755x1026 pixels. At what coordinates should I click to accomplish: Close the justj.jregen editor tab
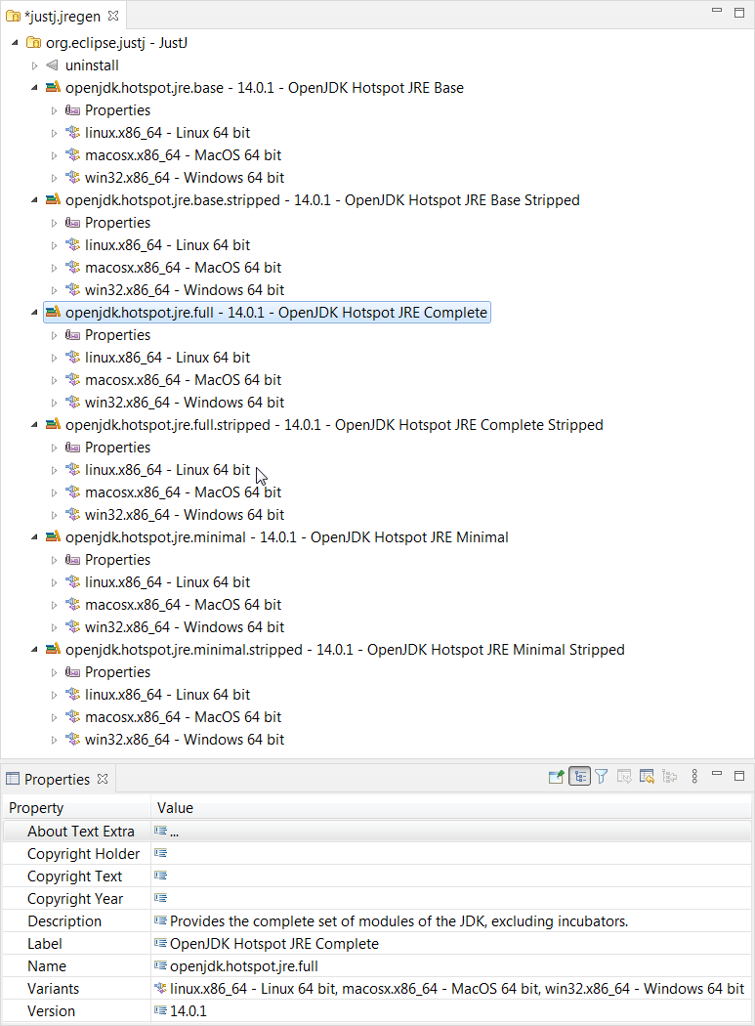[x=115, y=17]
